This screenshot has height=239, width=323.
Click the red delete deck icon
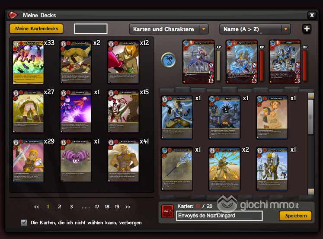click(167, 211)
